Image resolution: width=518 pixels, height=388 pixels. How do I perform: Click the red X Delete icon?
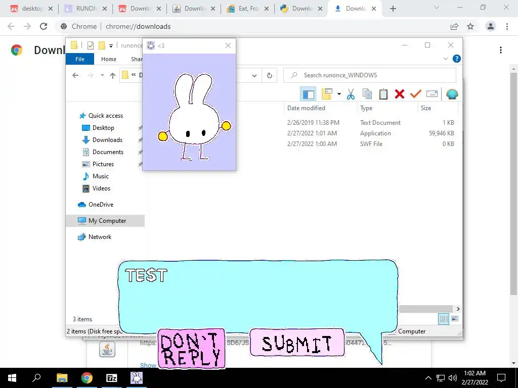point(400,94)
